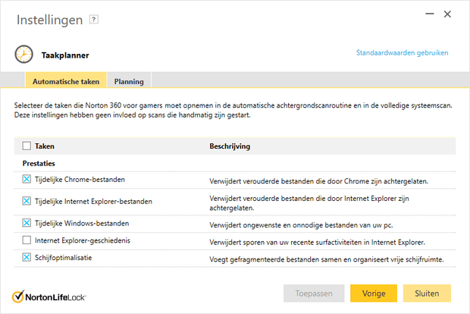
Task: Click the Sluiten button
Action: click(x=427, y=294)
